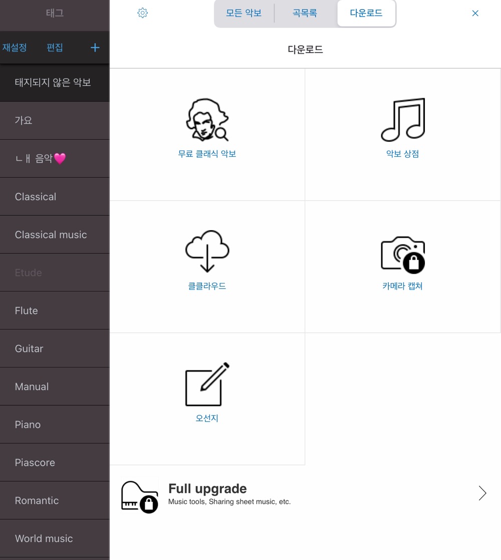
Task: Add a new tag with plus icon
Action: coord(95,48)
